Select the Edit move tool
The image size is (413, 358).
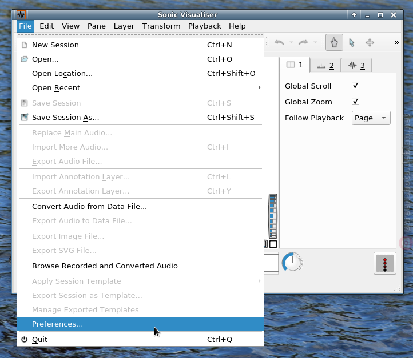click(370, 42)
